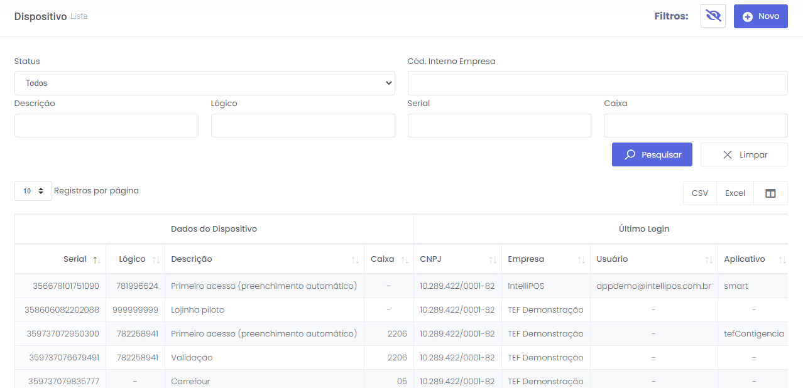803x388 pixels.
Task: Click into the Serial filter field
Action: click(x=499, y=126)
